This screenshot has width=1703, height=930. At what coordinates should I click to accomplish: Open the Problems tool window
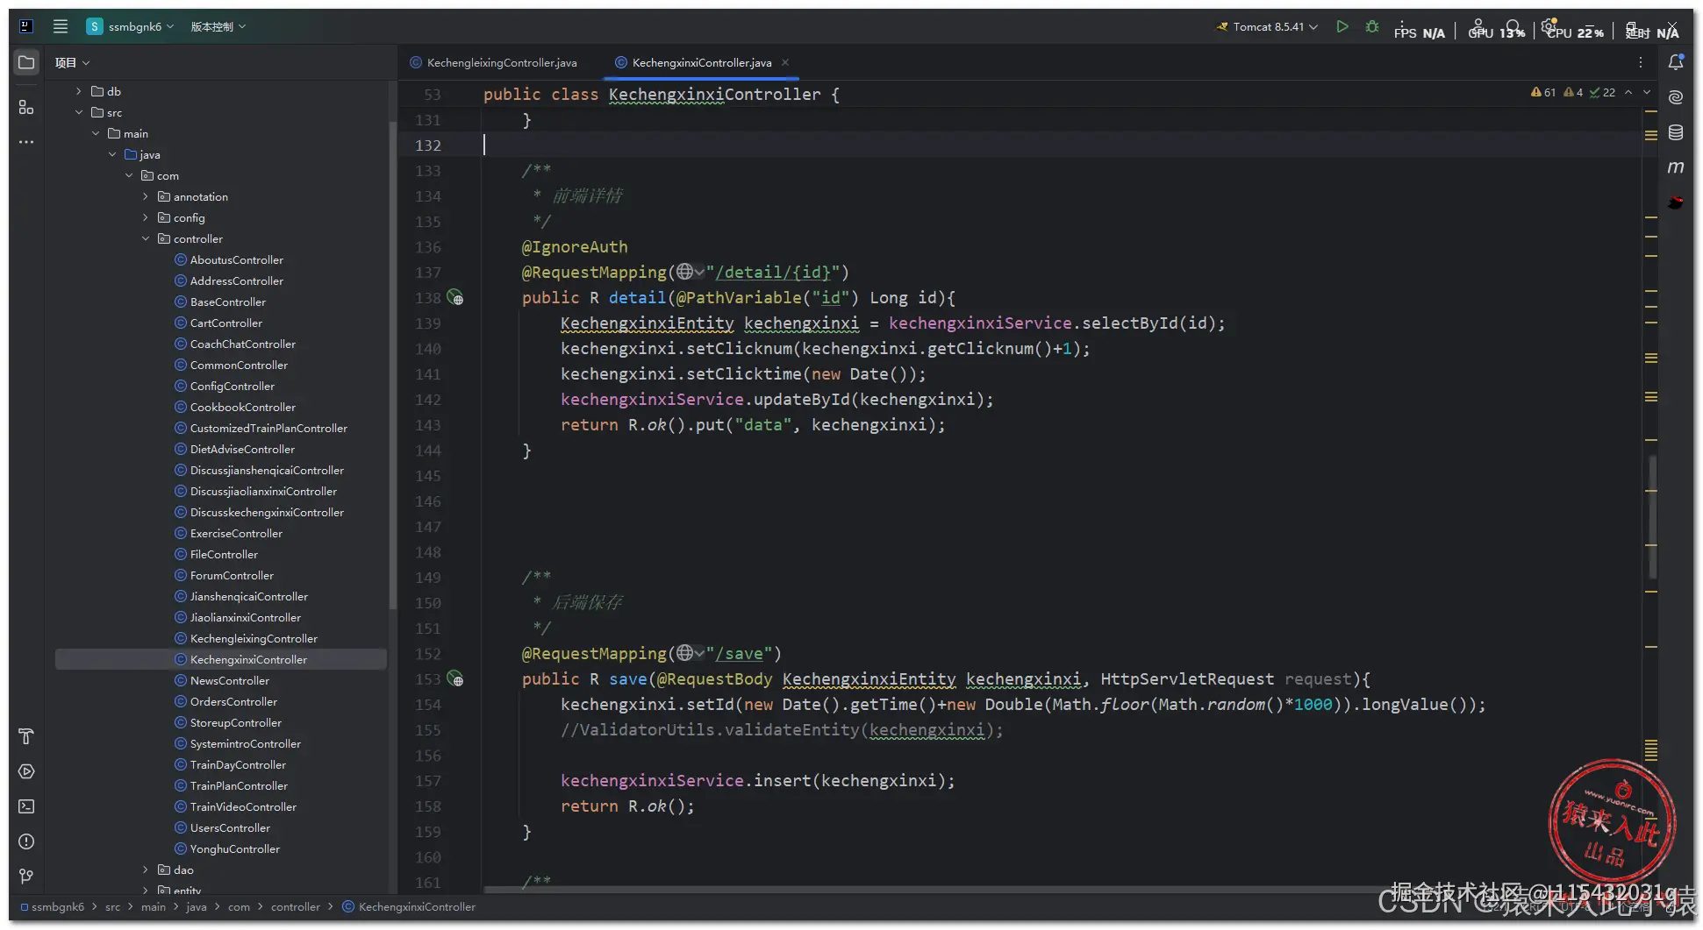click(26, 841)
